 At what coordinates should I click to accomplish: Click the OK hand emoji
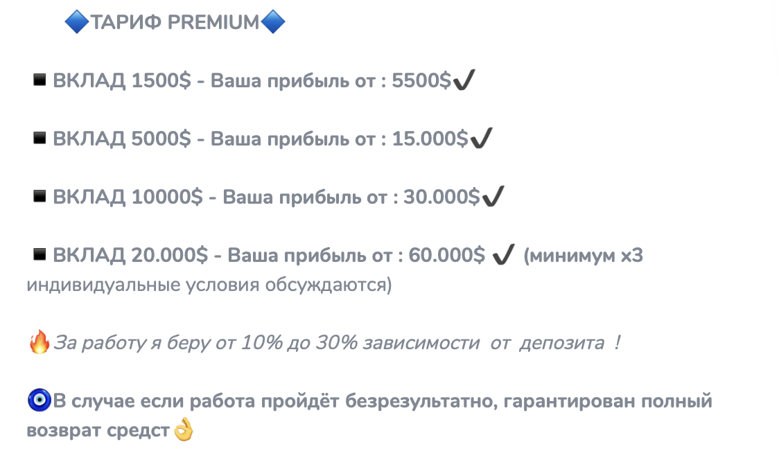[183, 430]
